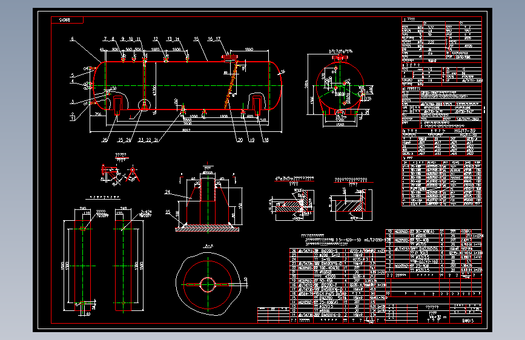Select callout number 5 left of tank head

[x=72, y=75]
